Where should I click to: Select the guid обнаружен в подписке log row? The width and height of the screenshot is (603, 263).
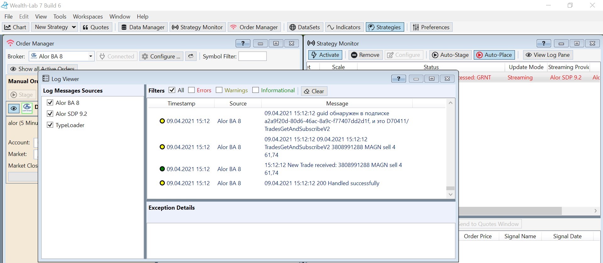click(297, 121)
